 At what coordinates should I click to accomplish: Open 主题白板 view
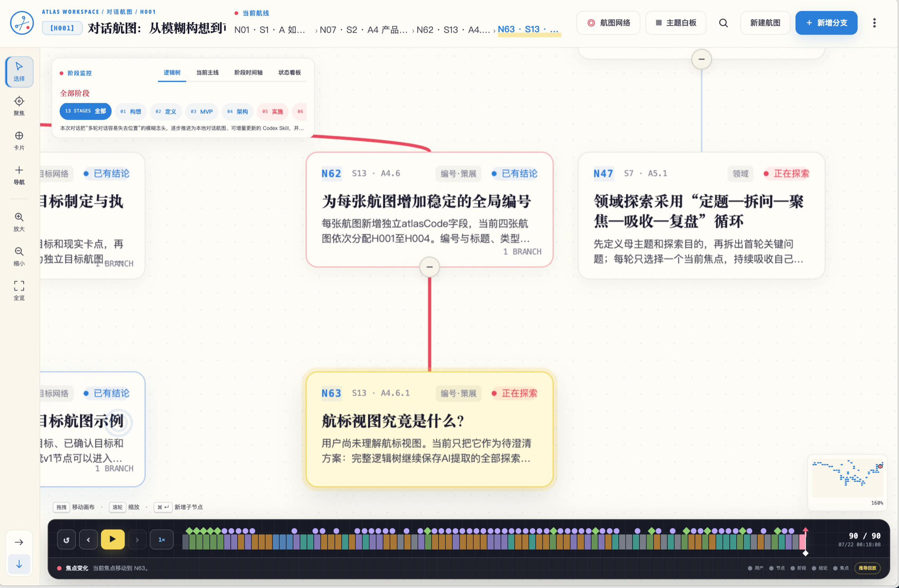pos(676,23)
